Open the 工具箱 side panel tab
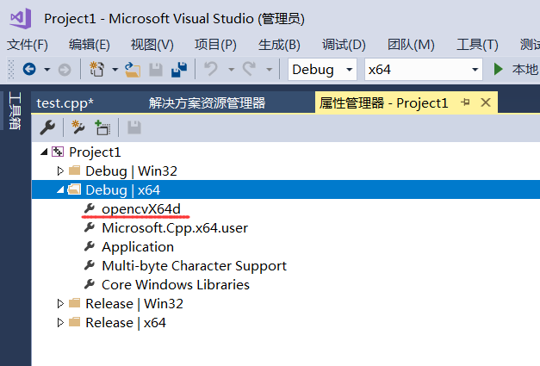Image resolution: width=540 pixels, height=366 pixels. point(15,110)
